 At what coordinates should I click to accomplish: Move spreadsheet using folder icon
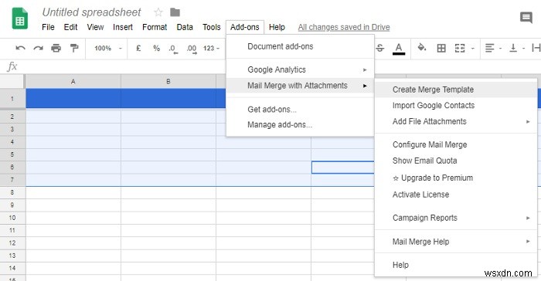pos(175,12)
